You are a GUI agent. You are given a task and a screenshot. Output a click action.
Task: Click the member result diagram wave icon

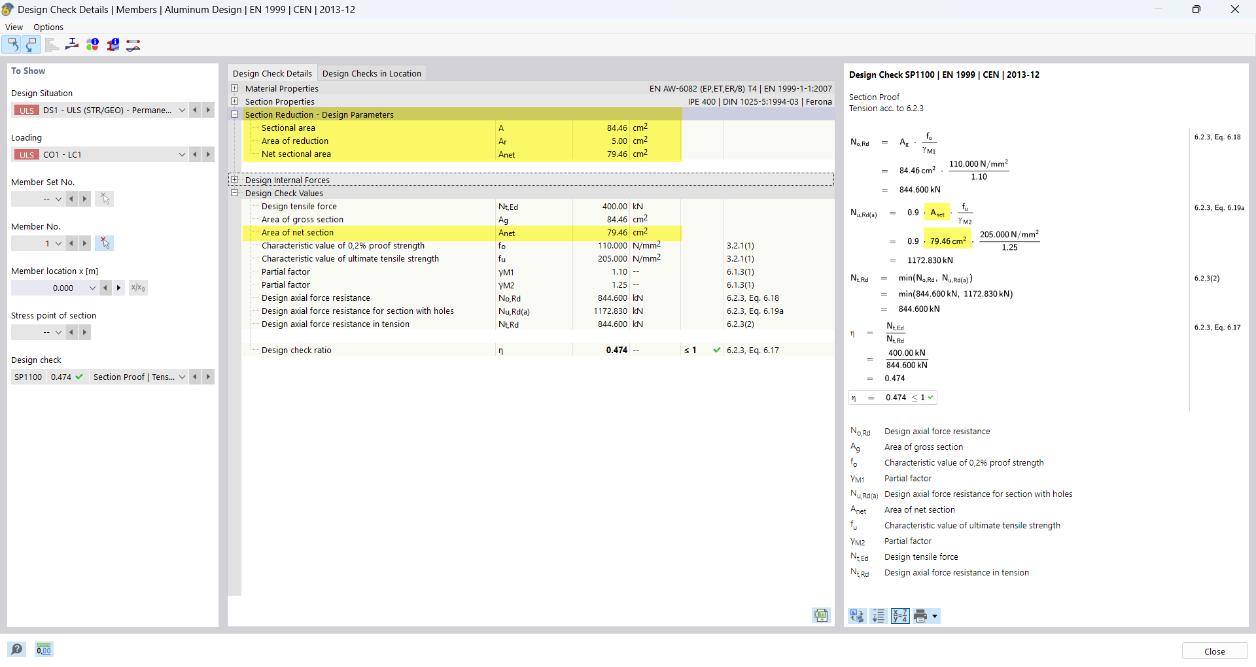click(133, 44)
